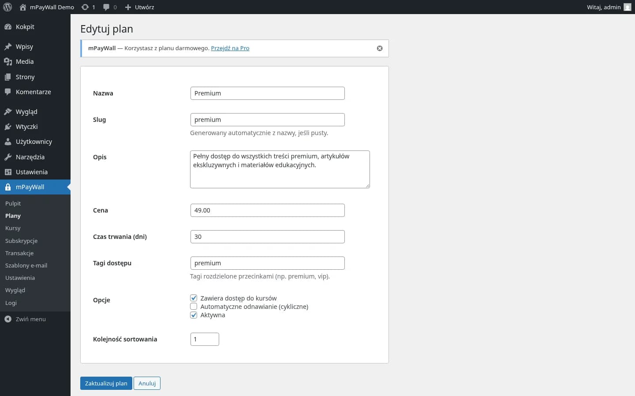
Task: Click the WordPress logo in admin bar
Action: [7, 7]
